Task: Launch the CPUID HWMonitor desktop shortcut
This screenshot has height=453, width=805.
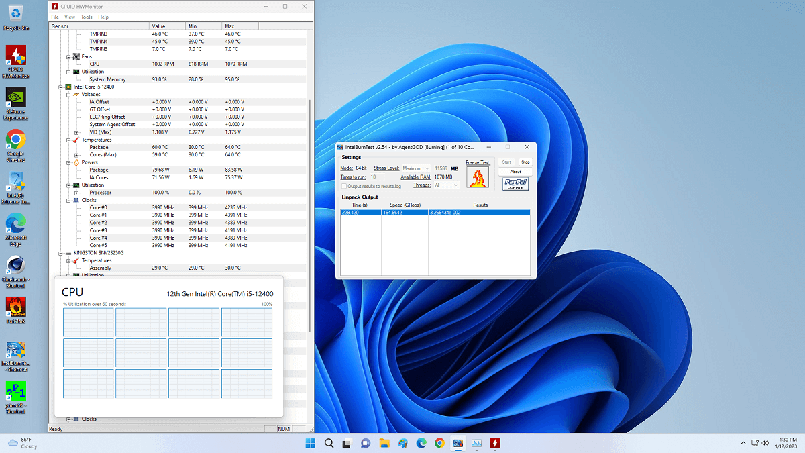Action: (x=15, y=61)
